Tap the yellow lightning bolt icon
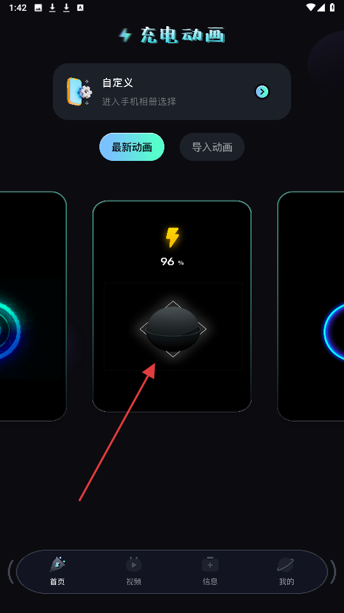The image size is (344, 613). click(x=172, y=238)
